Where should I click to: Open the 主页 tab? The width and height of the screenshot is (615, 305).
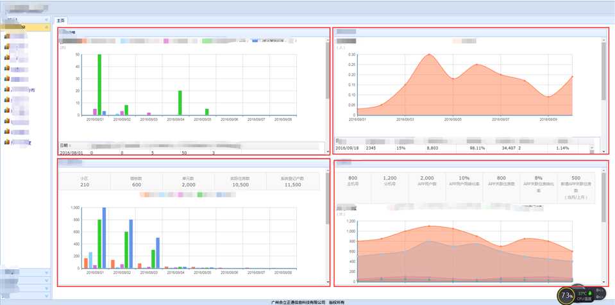tap(60, 21)
